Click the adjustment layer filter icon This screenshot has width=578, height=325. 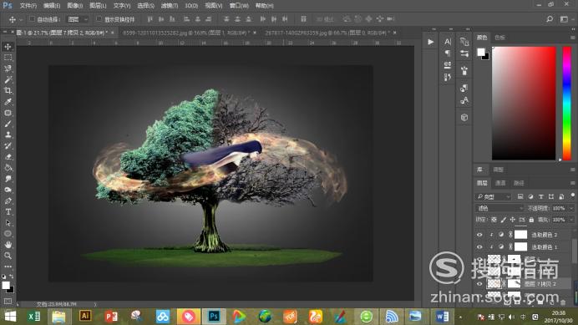[x=530, y=196]
